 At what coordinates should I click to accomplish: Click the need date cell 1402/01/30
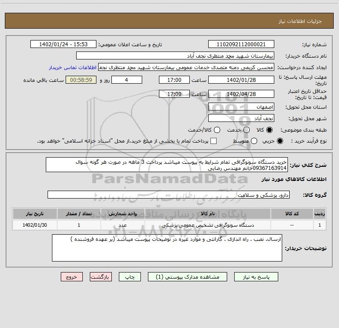[35, 225]
